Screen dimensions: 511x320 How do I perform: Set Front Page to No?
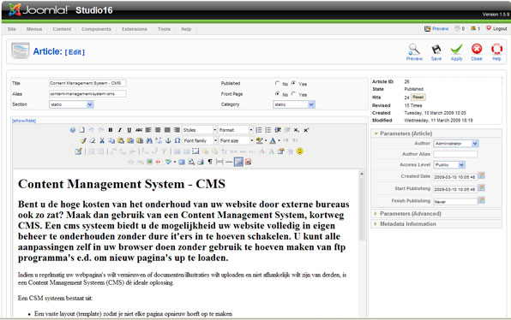coord(277,94)
